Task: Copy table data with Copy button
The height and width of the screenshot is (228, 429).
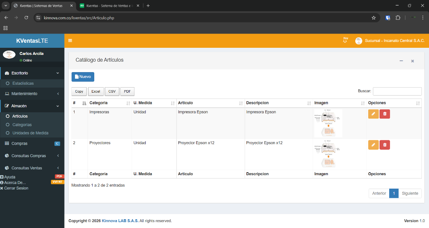Action: (x=79, y=91)
